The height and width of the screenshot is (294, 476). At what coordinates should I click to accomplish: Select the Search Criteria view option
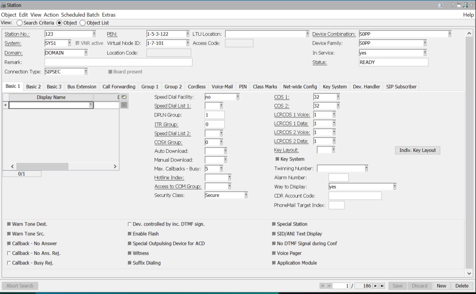19,23
